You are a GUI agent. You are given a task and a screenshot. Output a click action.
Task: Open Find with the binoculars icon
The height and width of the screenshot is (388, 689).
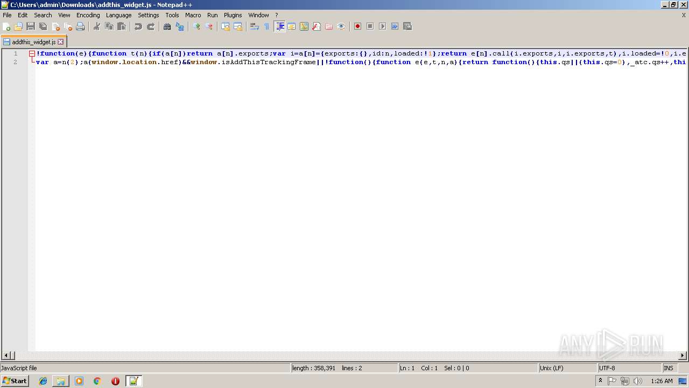167,26
